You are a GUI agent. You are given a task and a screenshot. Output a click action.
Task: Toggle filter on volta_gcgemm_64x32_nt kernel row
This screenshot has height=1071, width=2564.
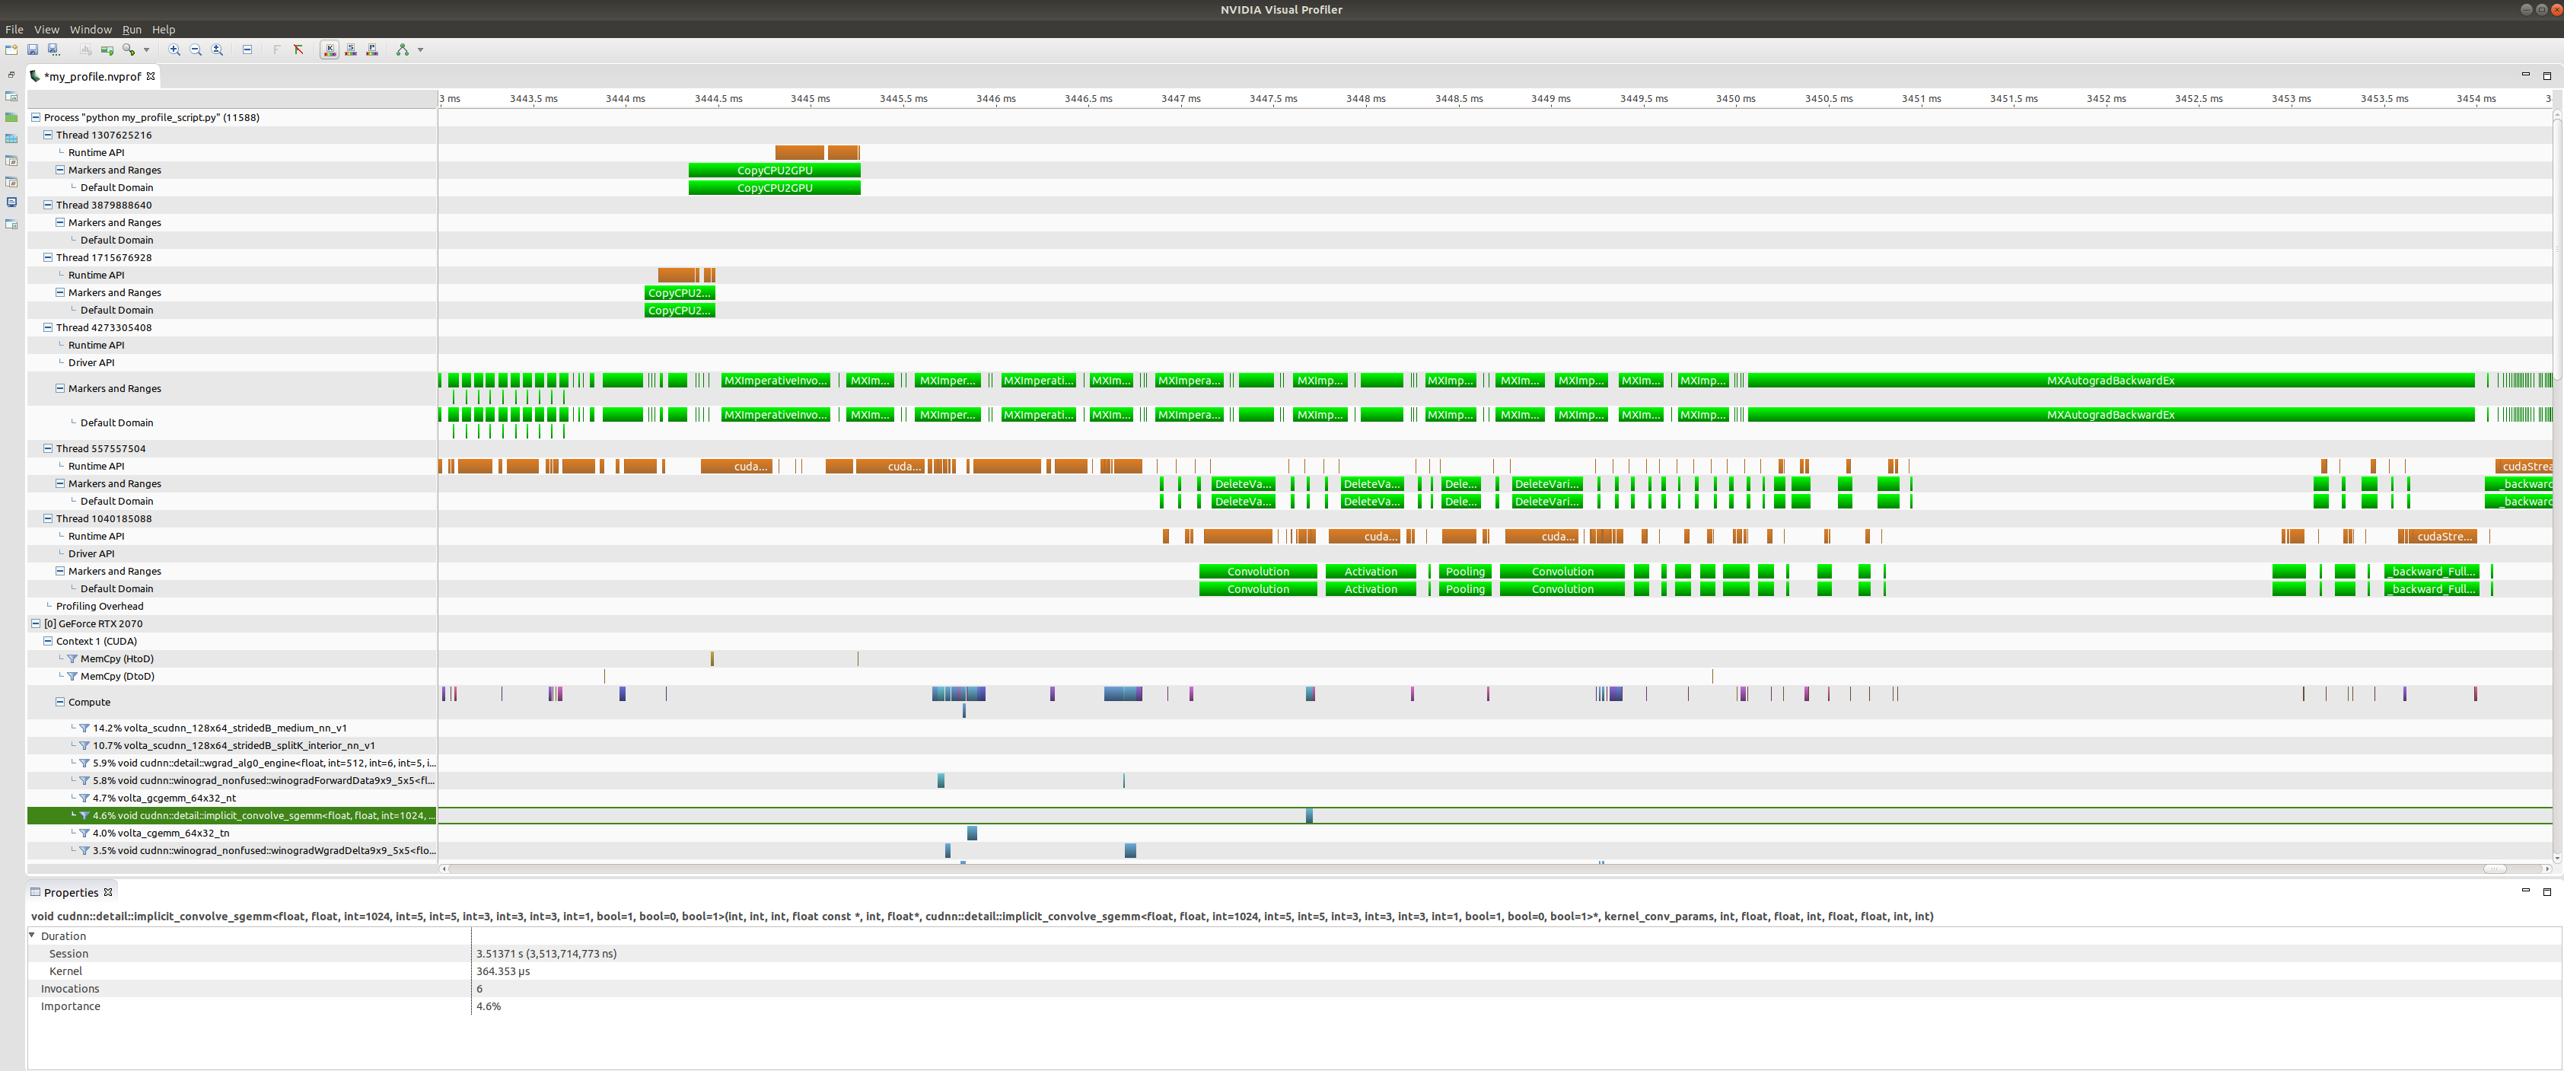(x=84, y=797)
